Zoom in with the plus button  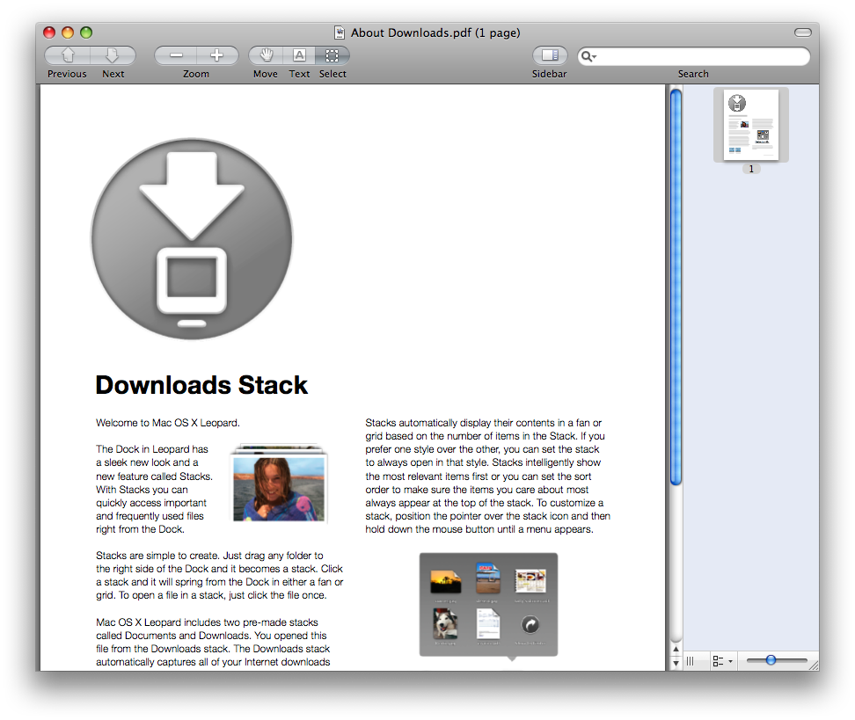tap(217, 55)
